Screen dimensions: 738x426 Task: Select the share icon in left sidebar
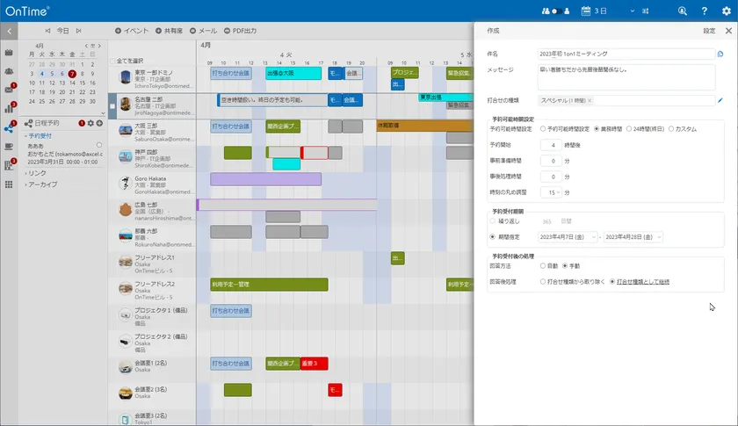click(9, 127)
